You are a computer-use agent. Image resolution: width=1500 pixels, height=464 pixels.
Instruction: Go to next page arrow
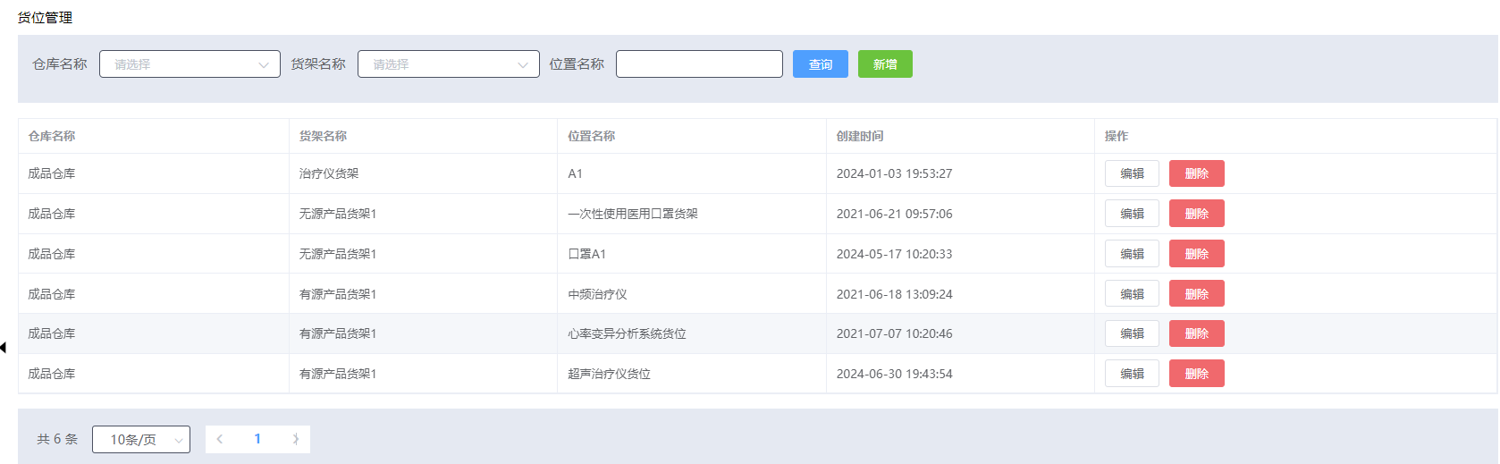[x=296, y=439]
